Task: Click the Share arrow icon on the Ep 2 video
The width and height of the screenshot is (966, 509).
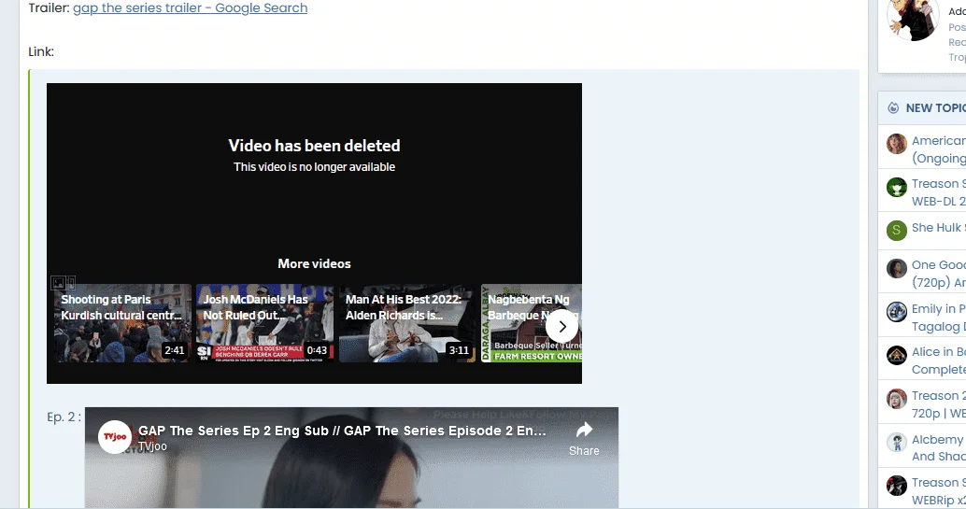Action: point(584,431)
